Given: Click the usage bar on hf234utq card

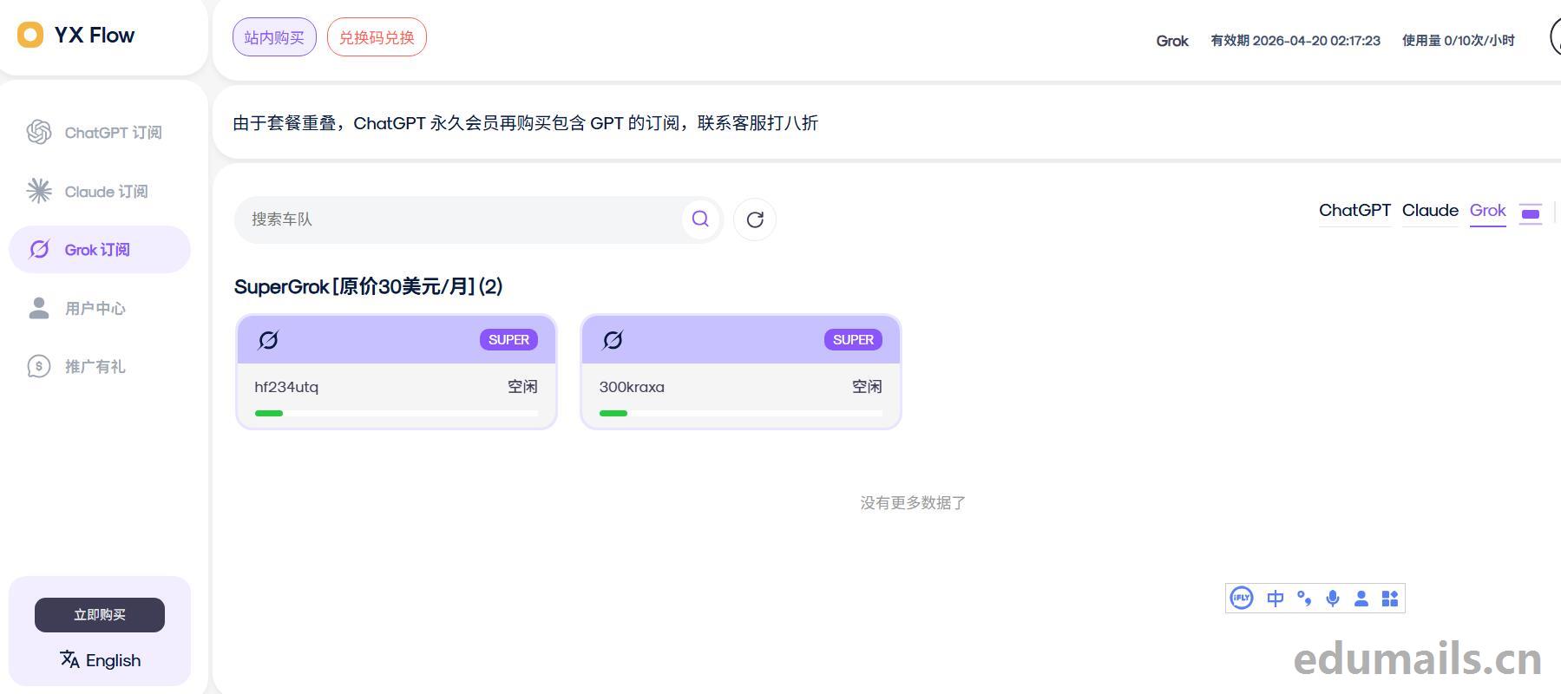Looking at the screenshot, I should (397, 413).
